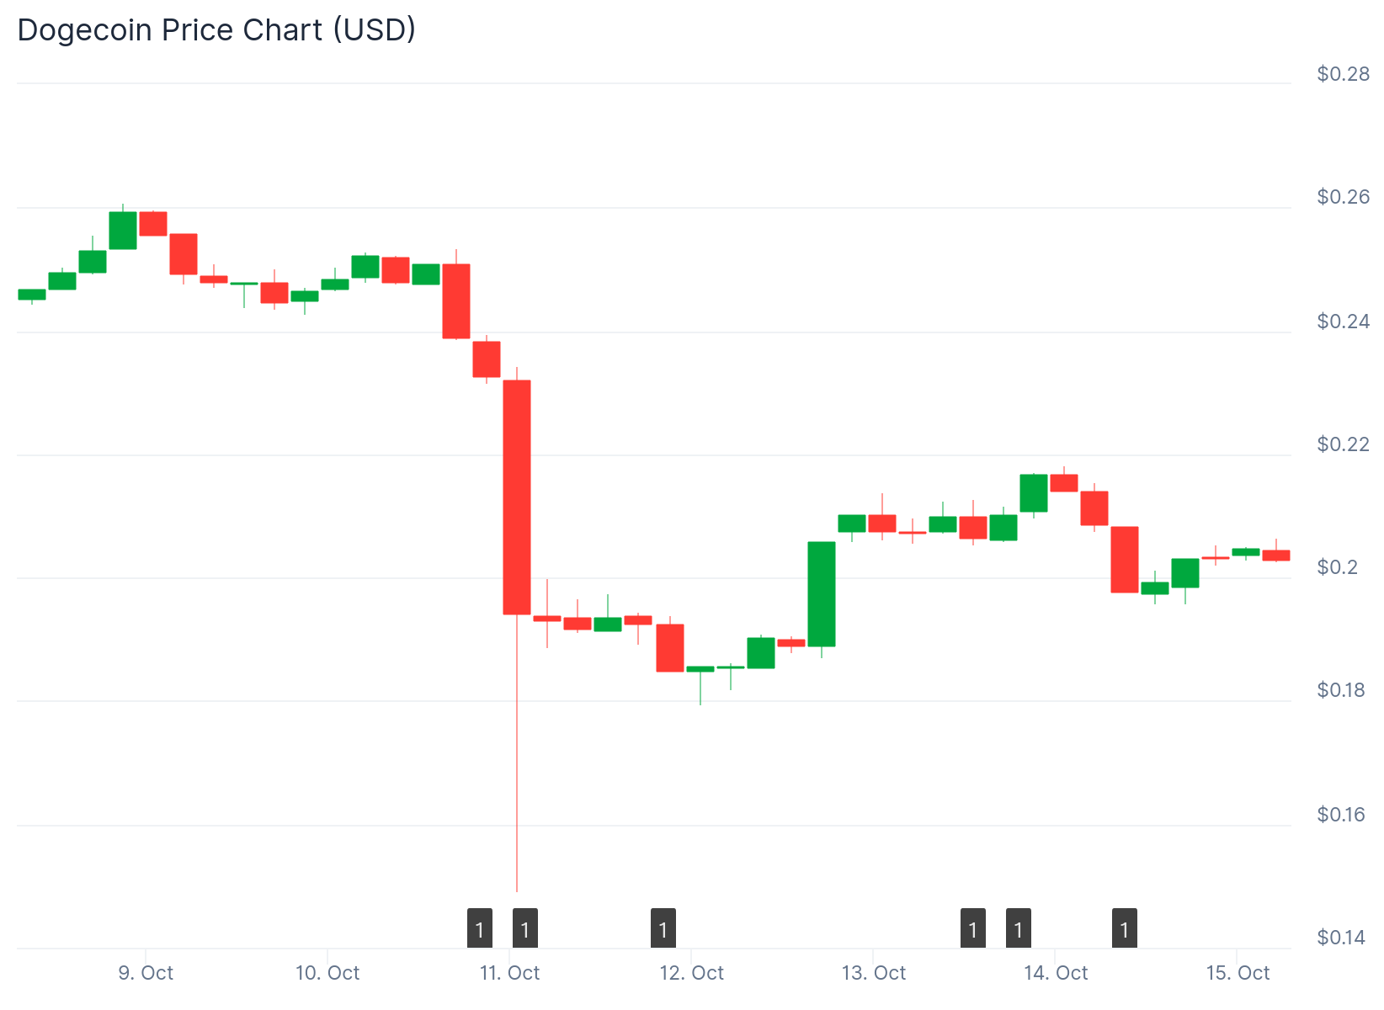Click the event marker just after 11. Oct
1384x1010 pixels.
(525, 928)
